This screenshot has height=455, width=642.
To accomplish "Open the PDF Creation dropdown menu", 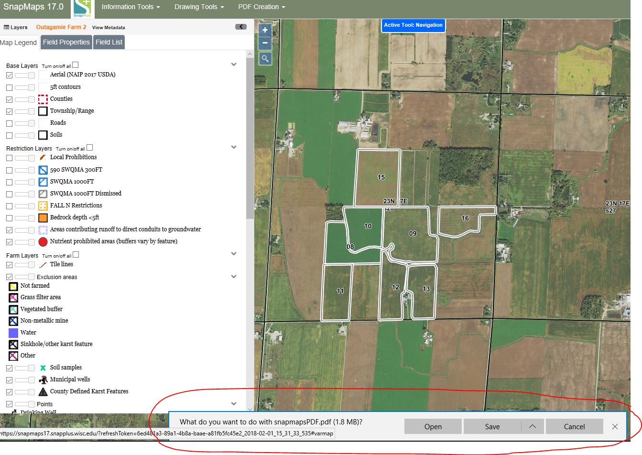I will point(261,7).
